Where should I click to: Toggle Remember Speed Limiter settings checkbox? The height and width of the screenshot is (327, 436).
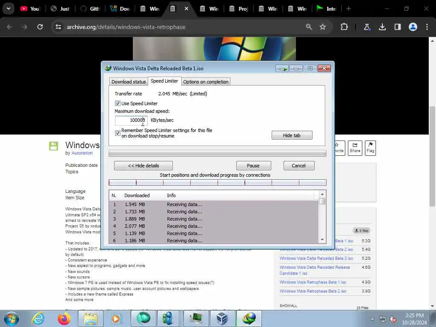point(118,133)
